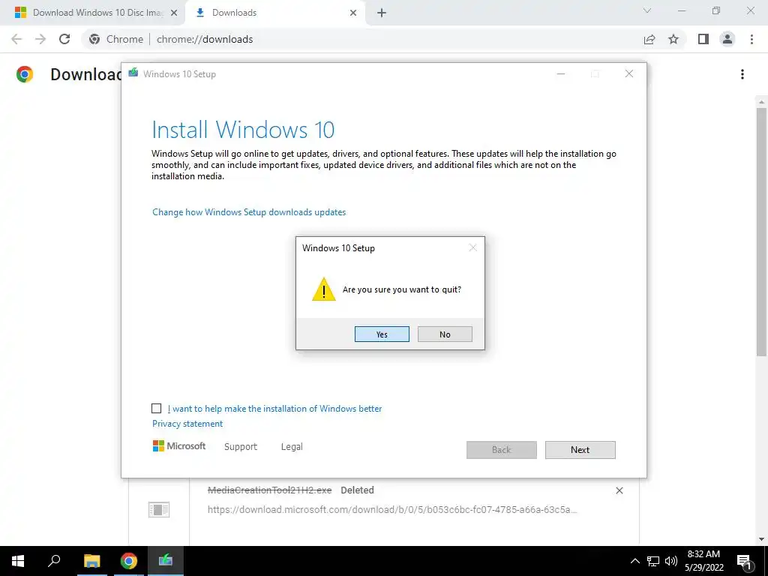Open the Privacy statement link
Image resolution: width=768 pixels, height=576 pixels.
point(187,424)
